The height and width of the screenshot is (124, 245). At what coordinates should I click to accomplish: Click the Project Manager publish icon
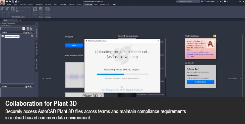(28, 29)
